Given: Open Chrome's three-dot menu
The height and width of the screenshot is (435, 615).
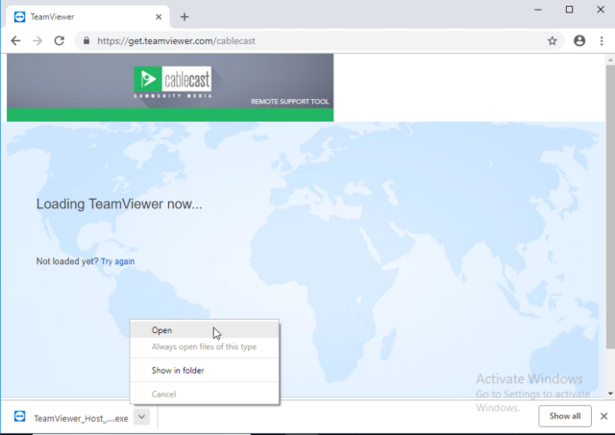Looking at the screenshot, I should (x=602, y=40).
